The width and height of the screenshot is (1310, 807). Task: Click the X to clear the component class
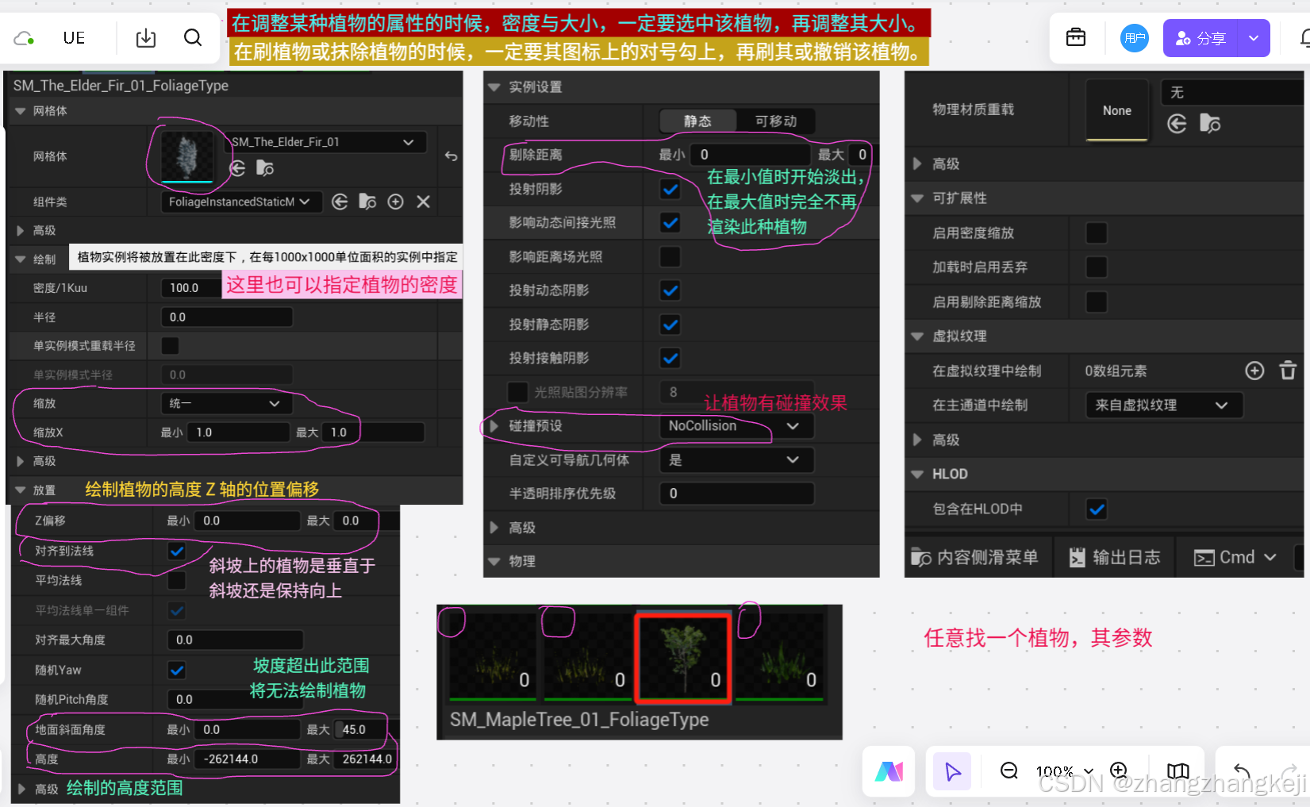coord(423,202)
